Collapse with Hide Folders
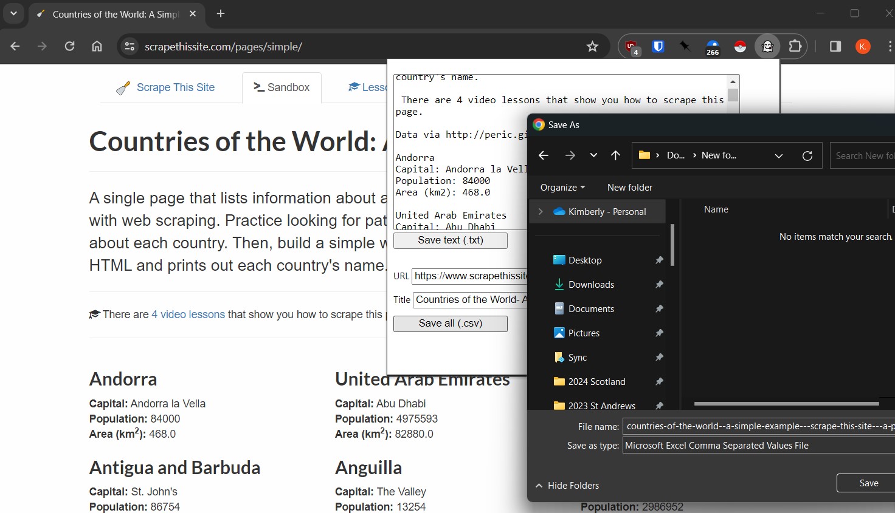The image size is (895, 513). pyautogui.click(x=568, y=486)
